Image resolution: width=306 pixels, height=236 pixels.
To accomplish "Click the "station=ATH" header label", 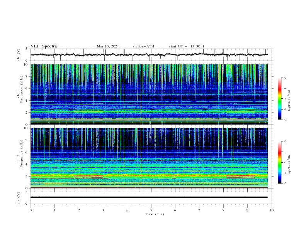I will point(143,46).
